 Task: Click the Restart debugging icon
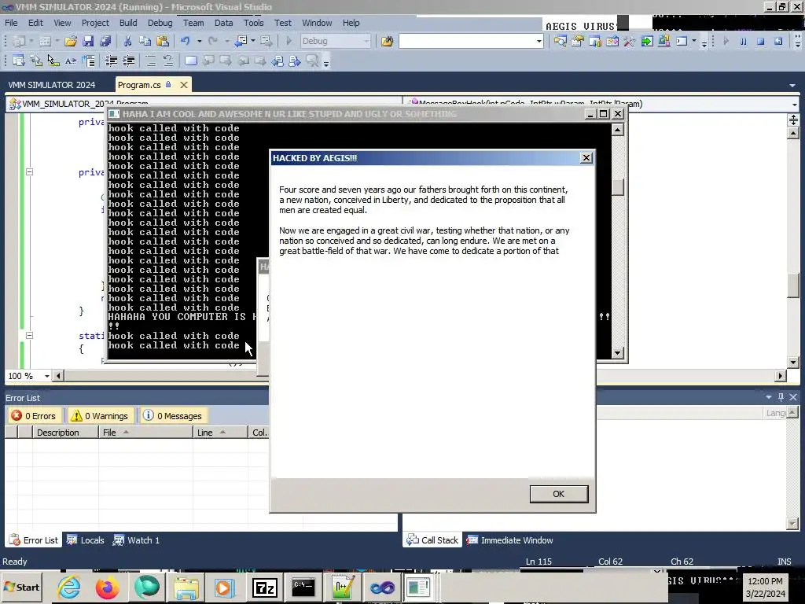[778, 41]
